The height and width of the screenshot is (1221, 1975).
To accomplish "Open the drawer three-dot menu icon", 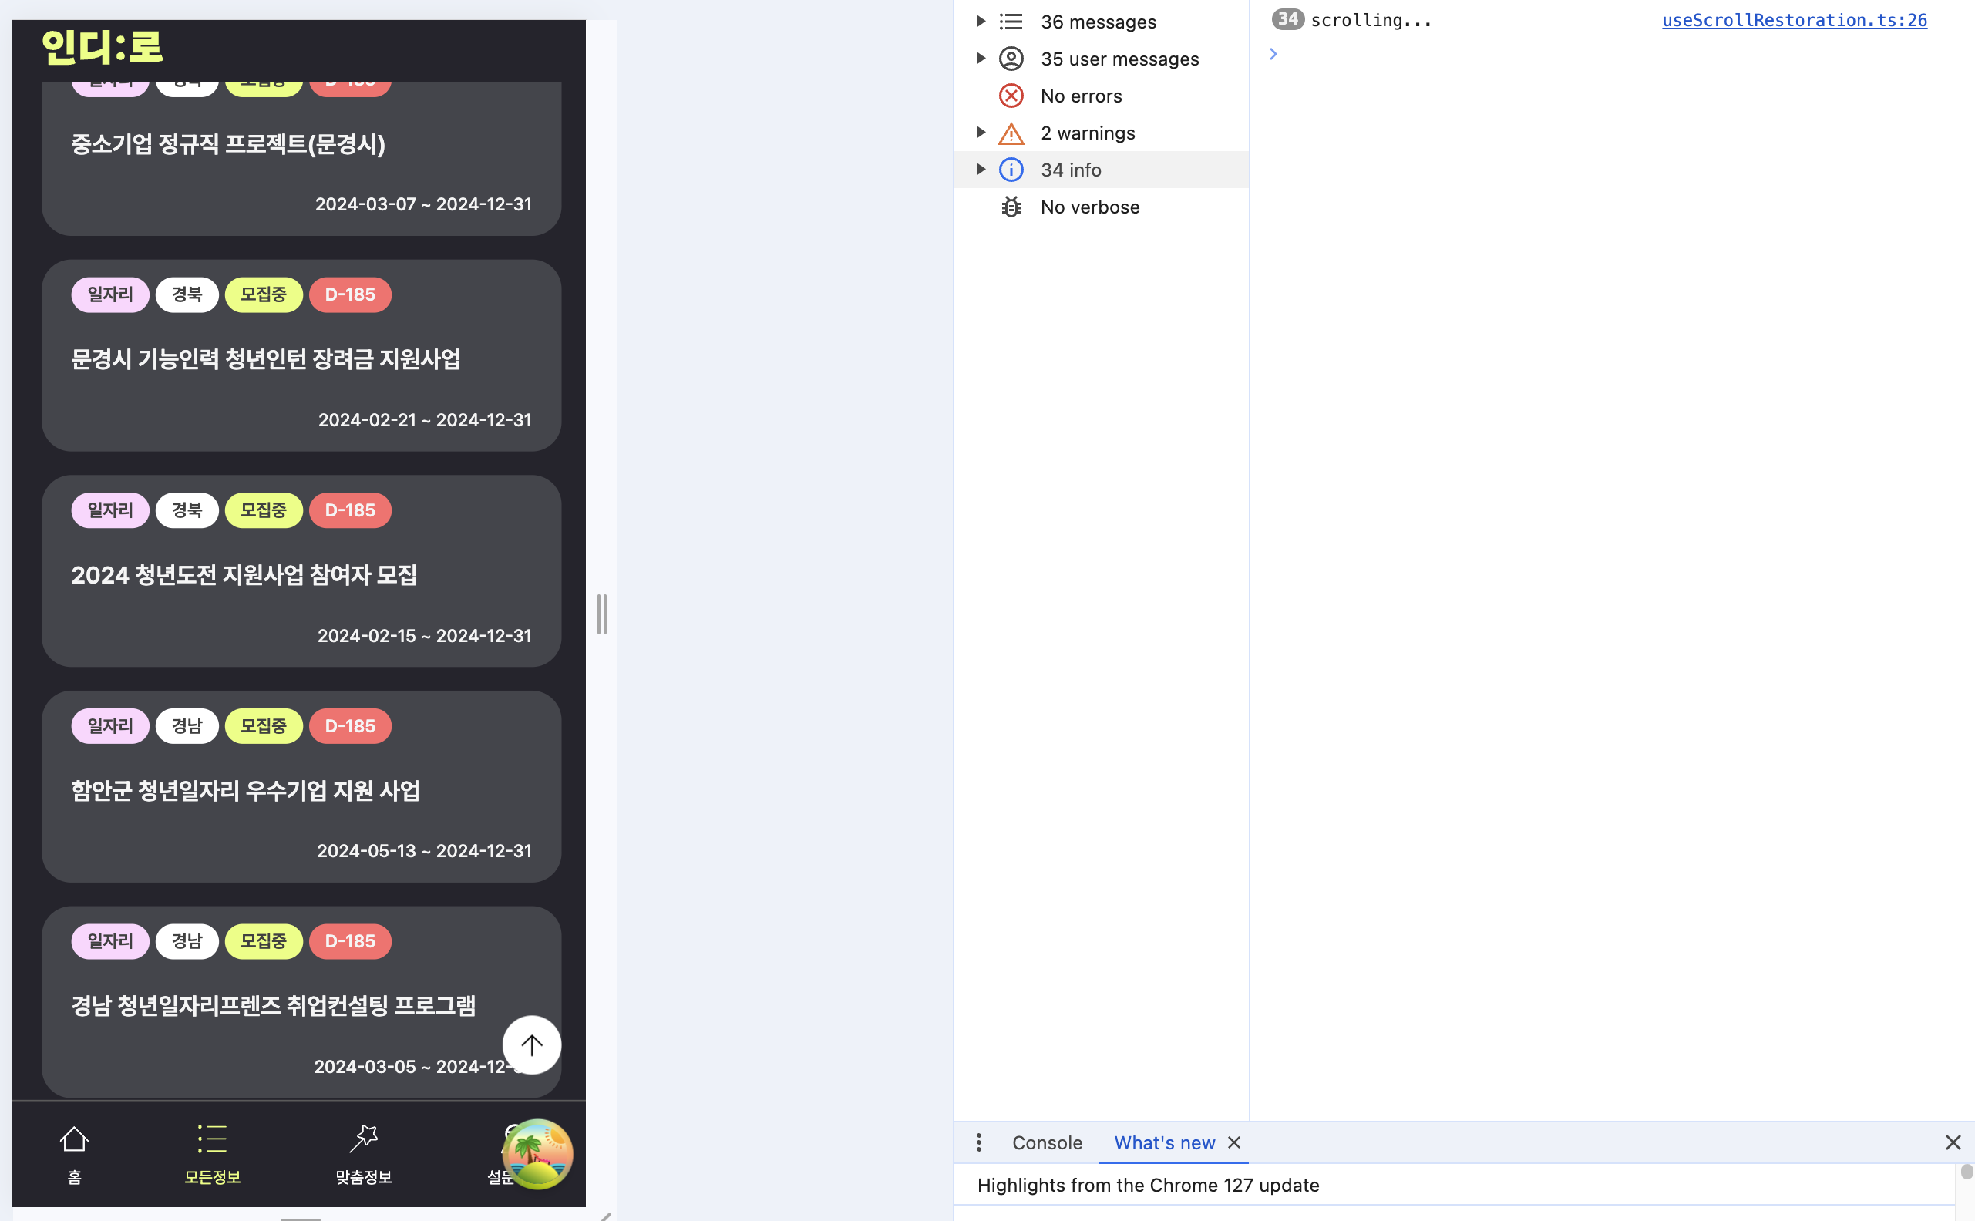I will click(x=978, y=1142).
